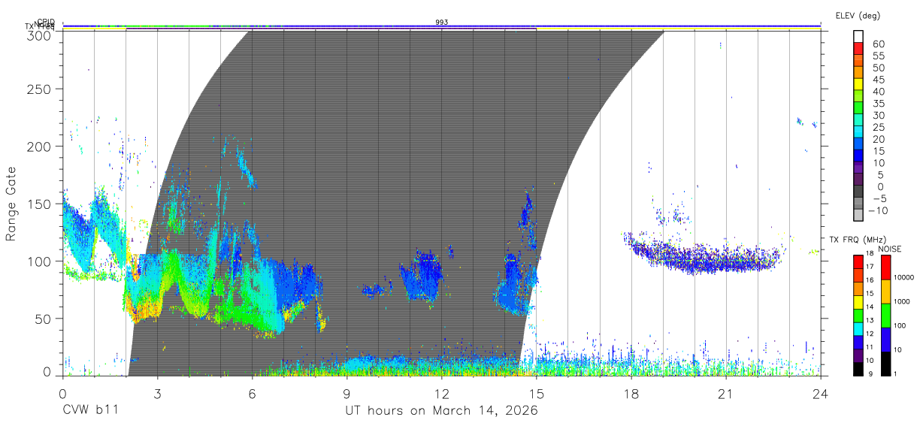Click the x-axis hour tick label '21'
923x426 pixels.
725,394
